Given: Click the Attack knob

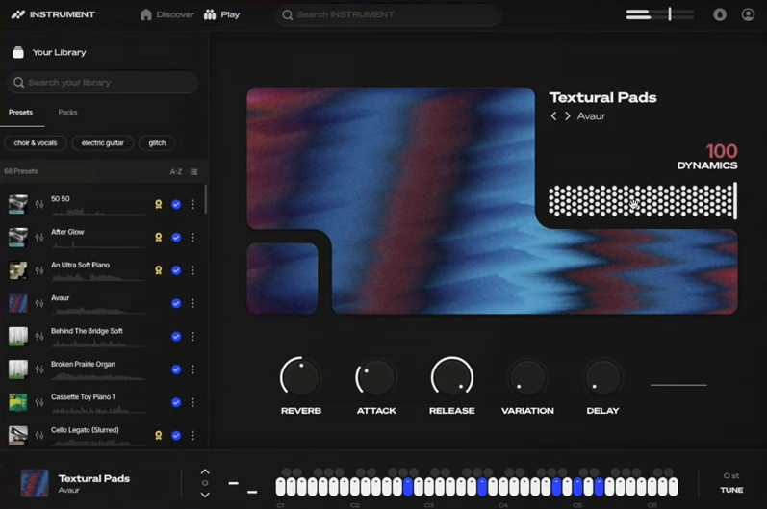Looking at the screenshot, I should (375, 377).
